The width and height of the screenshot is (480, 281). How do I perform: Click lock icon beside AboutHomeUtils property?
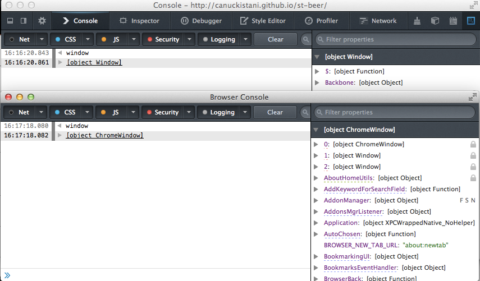473,178
